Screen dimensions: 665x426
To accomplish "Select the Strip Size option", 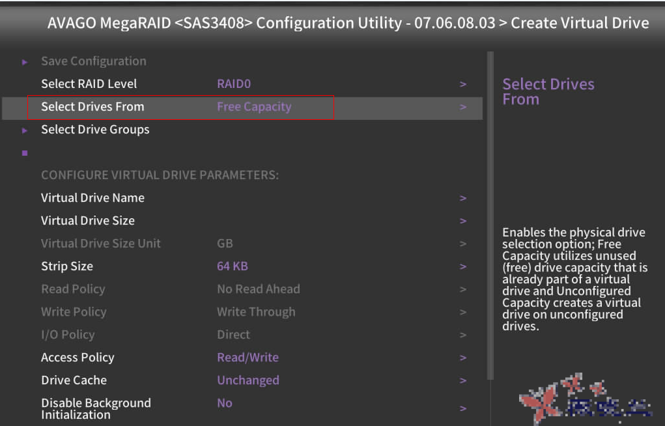I will point(67,266).
